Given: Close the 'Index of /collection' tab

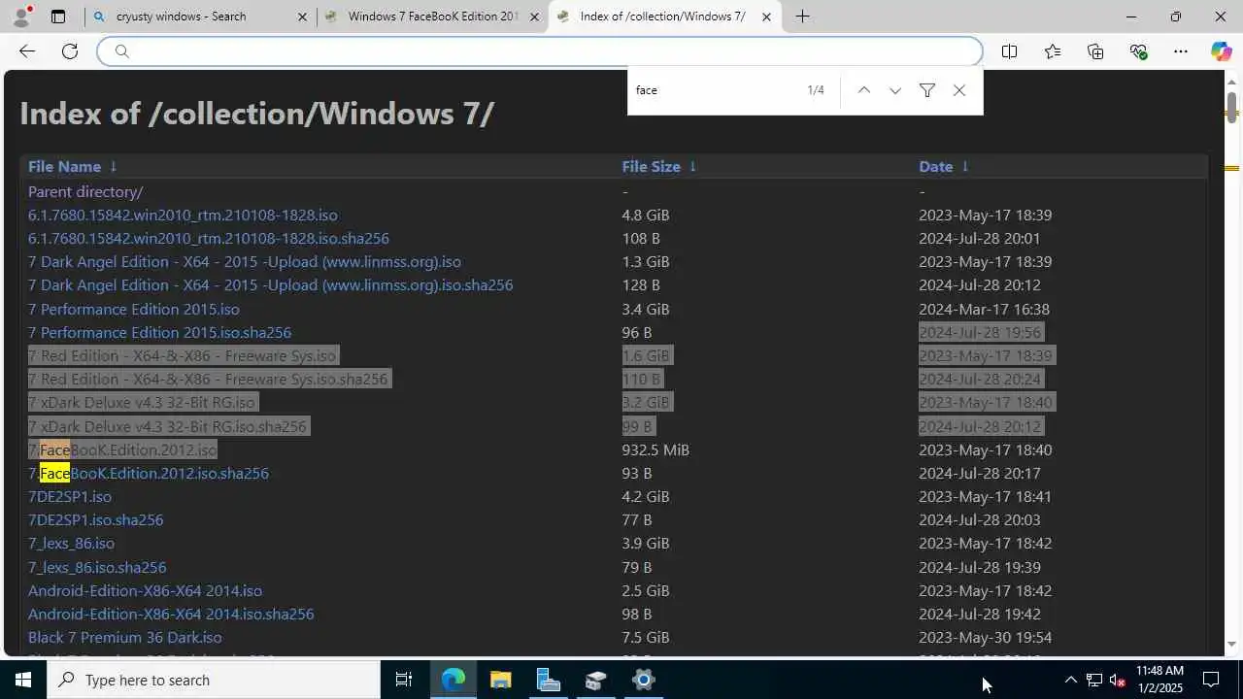Looking at the screenshot, I should (766, 17).
